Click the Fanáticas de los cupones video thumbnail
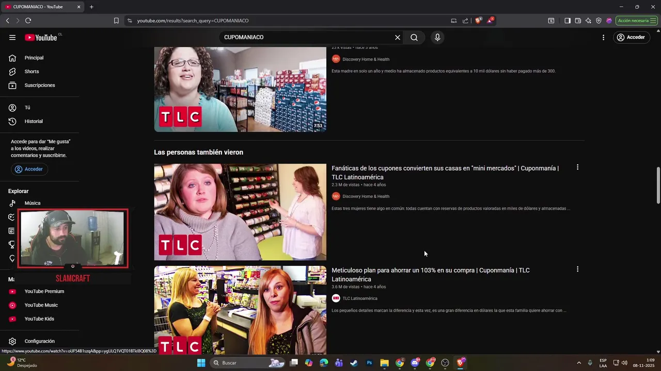The image size is (661, 371). [240, 212]
